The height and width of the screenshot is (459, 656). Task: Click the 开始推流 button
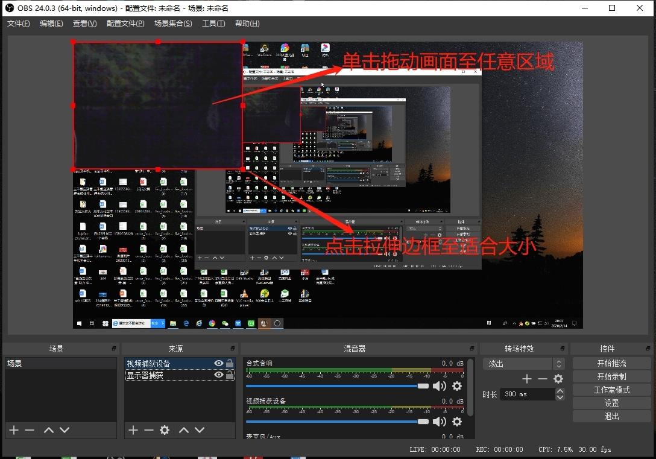click(x=611, y=363)
